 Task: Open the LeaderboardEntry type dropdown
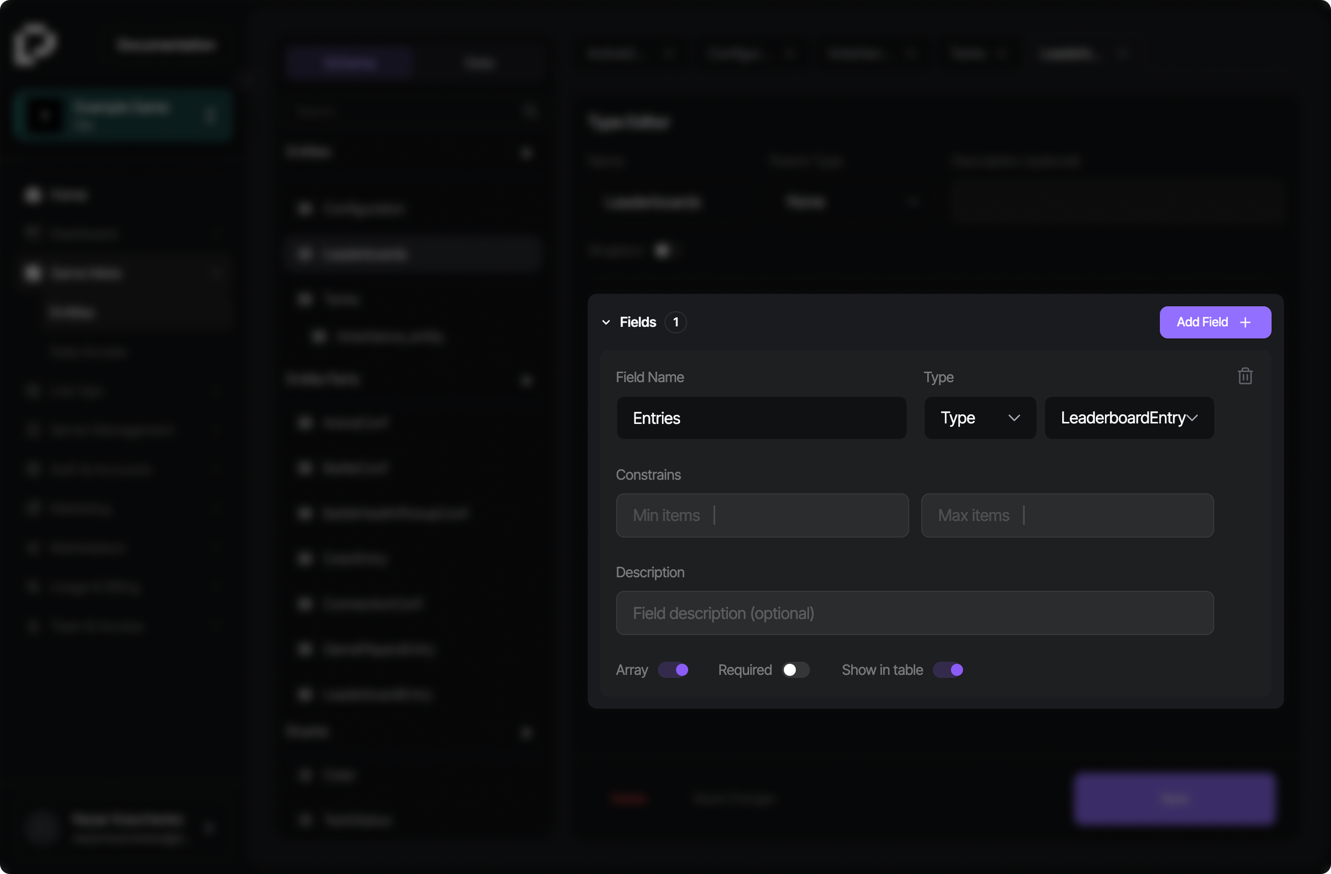[1129, 418]
